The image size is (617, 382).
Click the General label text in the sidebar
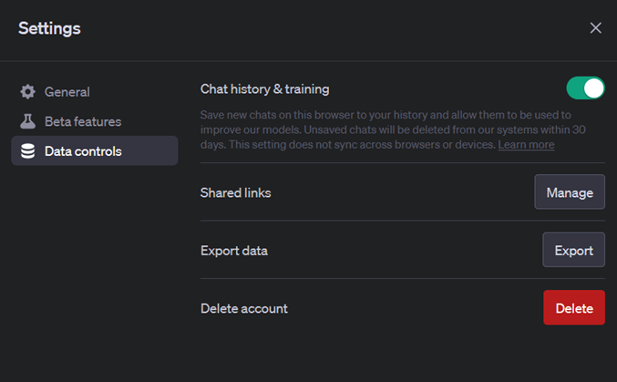click(67, 92)
